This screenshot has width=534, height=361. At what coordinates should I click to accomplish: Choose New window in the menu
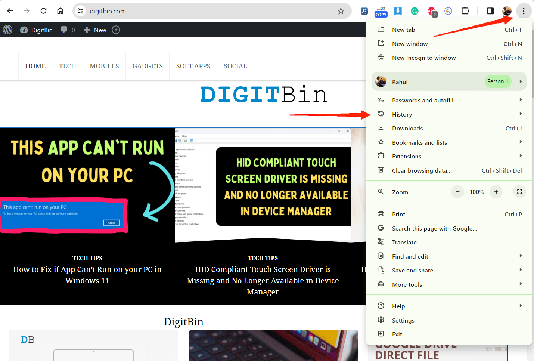(449, 44)
